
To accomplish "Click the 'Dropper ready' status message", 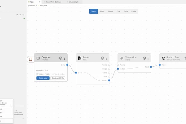I will click(x=50, y=74).
